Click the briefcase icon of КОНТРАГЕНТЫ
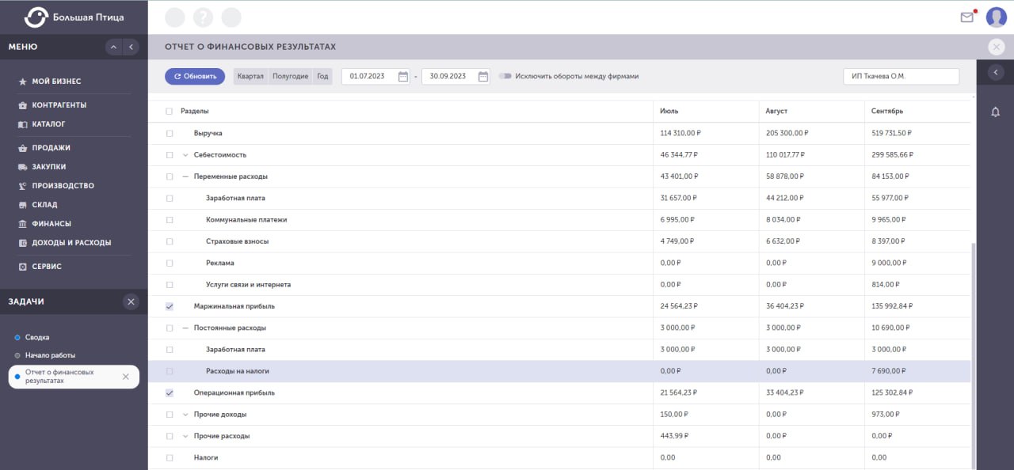This screenshot has height=470, width=1014. pyautogui.click(x=22, y=105)
